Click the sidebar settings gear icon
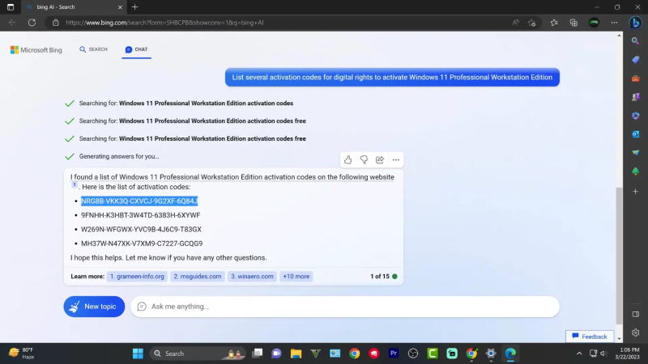 (x=635, y=332)
